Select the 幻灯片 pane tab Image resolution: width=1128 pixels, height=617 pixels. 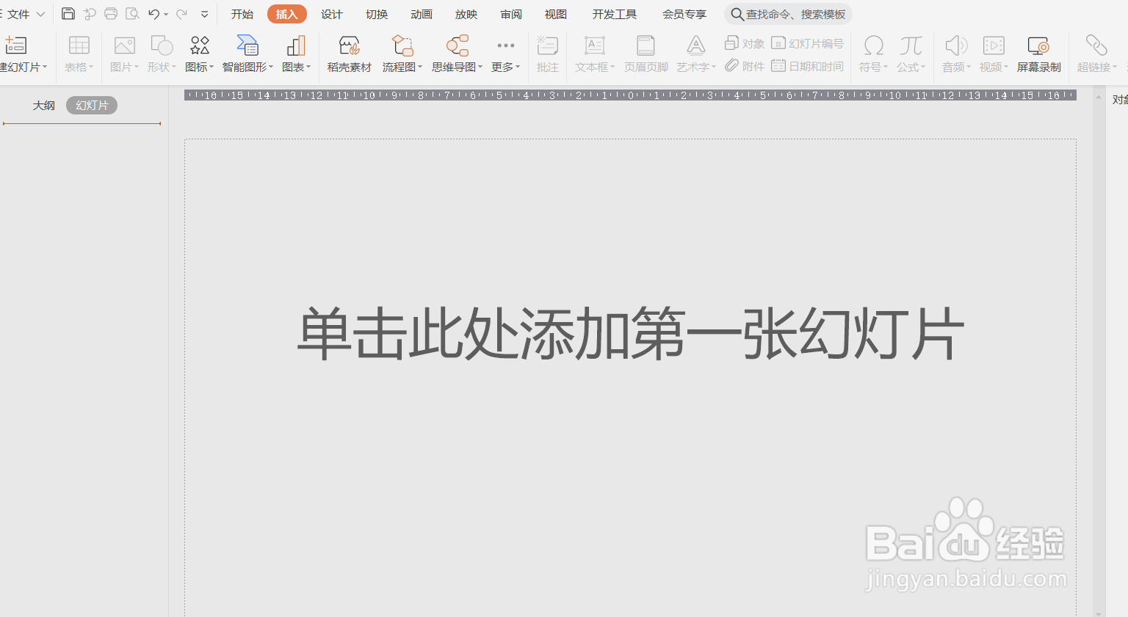[x=92, y=106]
